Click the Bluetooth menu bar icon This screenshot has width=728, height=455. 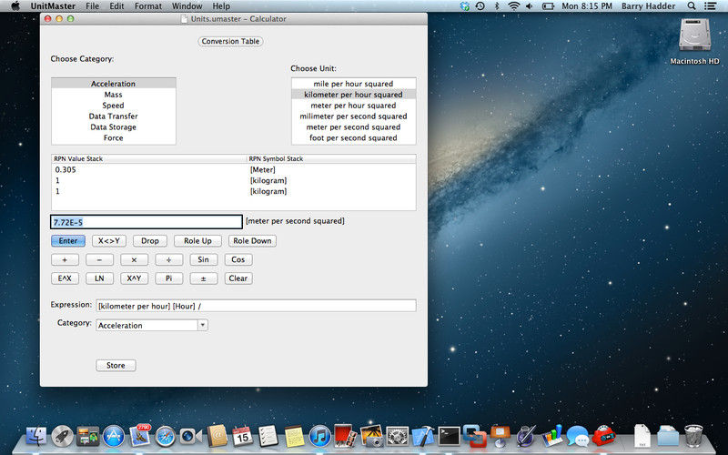pyautogui.click(x=496, y=6)
